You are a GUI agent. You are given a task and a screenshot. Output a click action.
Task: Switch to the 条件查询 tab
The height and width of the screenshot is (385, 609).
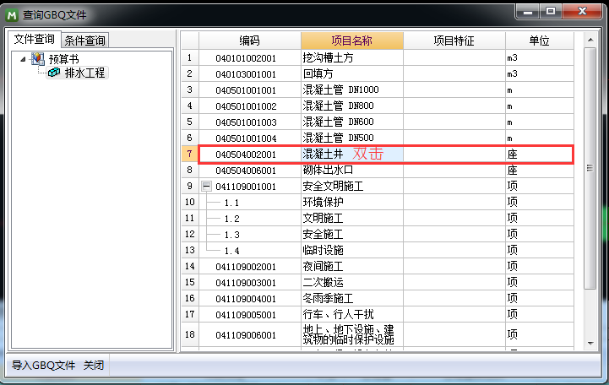click(x=85, y=41)
